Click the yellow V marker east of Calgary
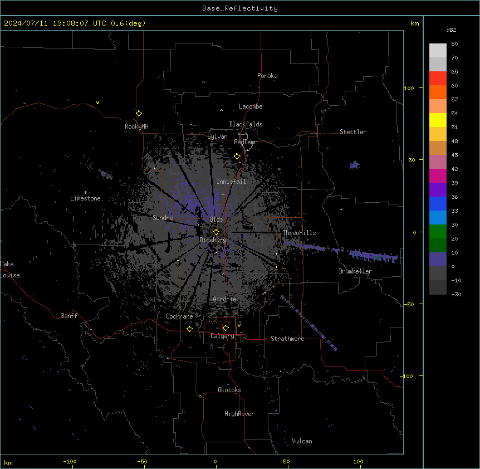 coord(239,325)
